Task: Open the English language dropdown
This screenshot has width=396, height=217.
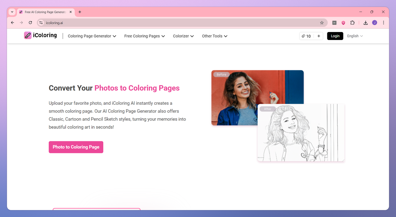Action: (355, 36)
